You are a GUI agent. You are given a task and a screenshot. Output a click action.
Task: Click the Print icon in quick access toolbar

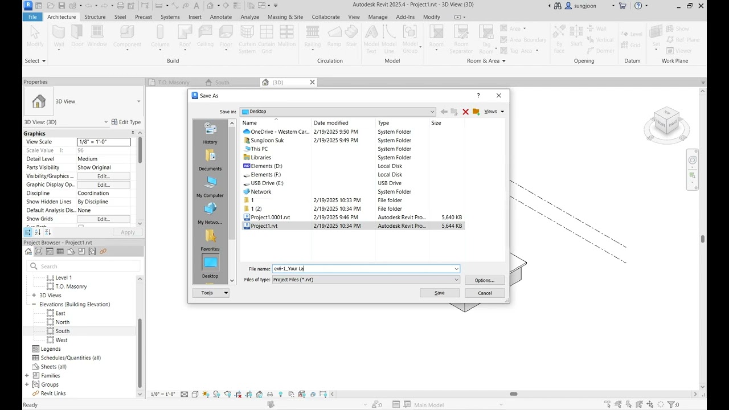[x=120, y=6]
